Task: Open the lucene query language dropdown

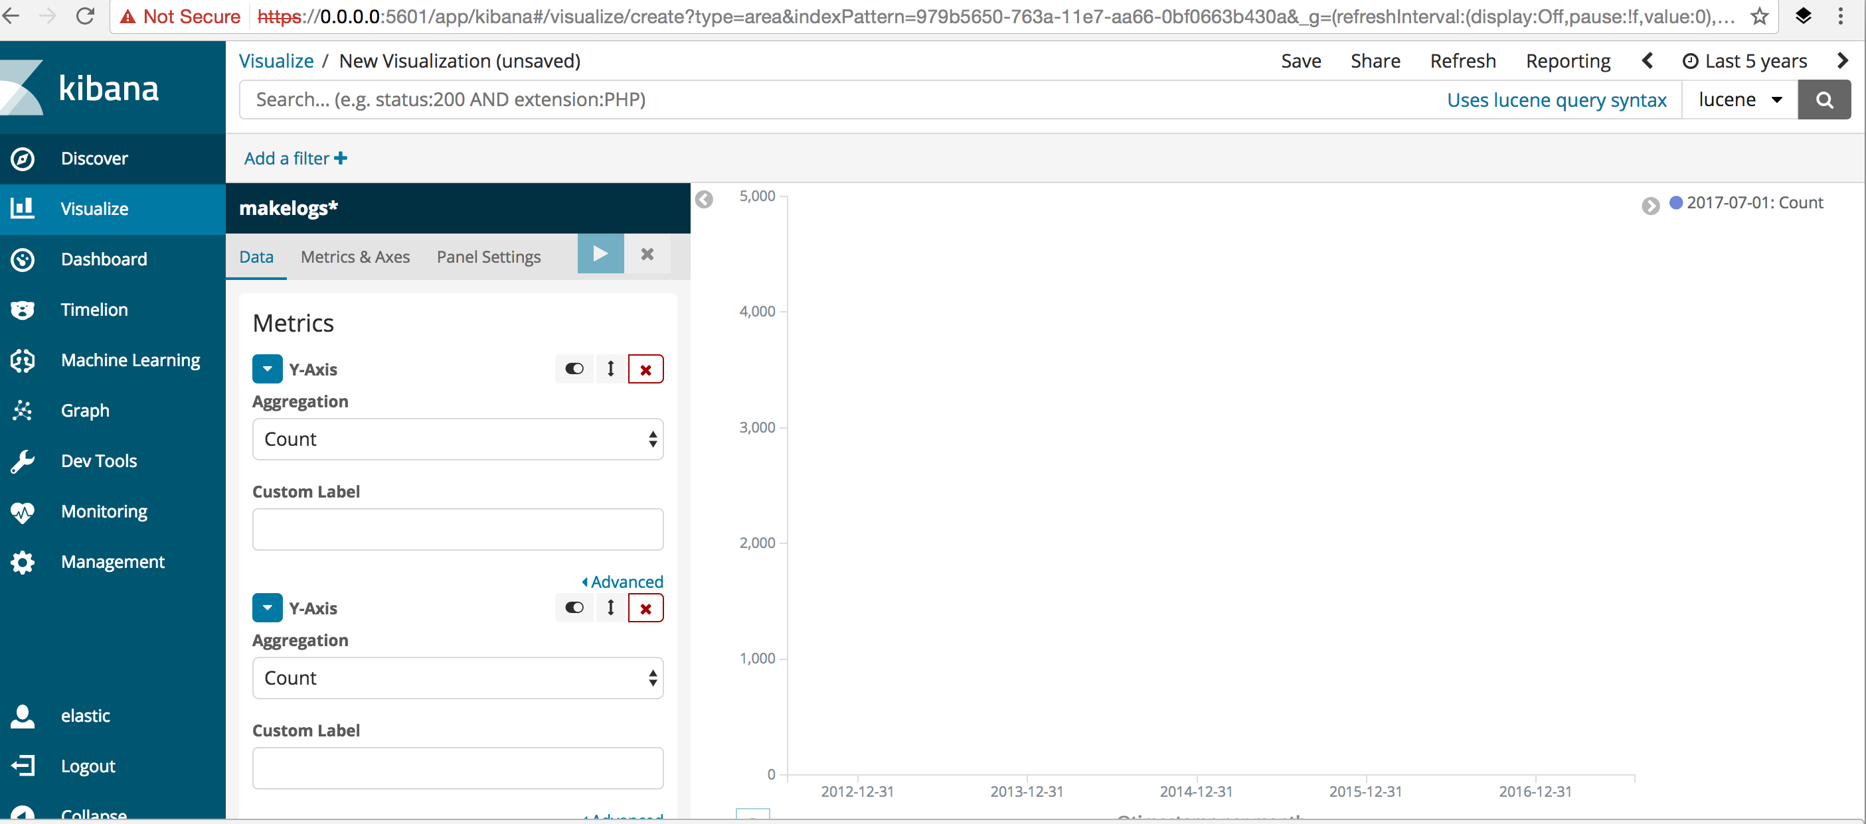Action: pyautogui.click(x=1739, y=100)
